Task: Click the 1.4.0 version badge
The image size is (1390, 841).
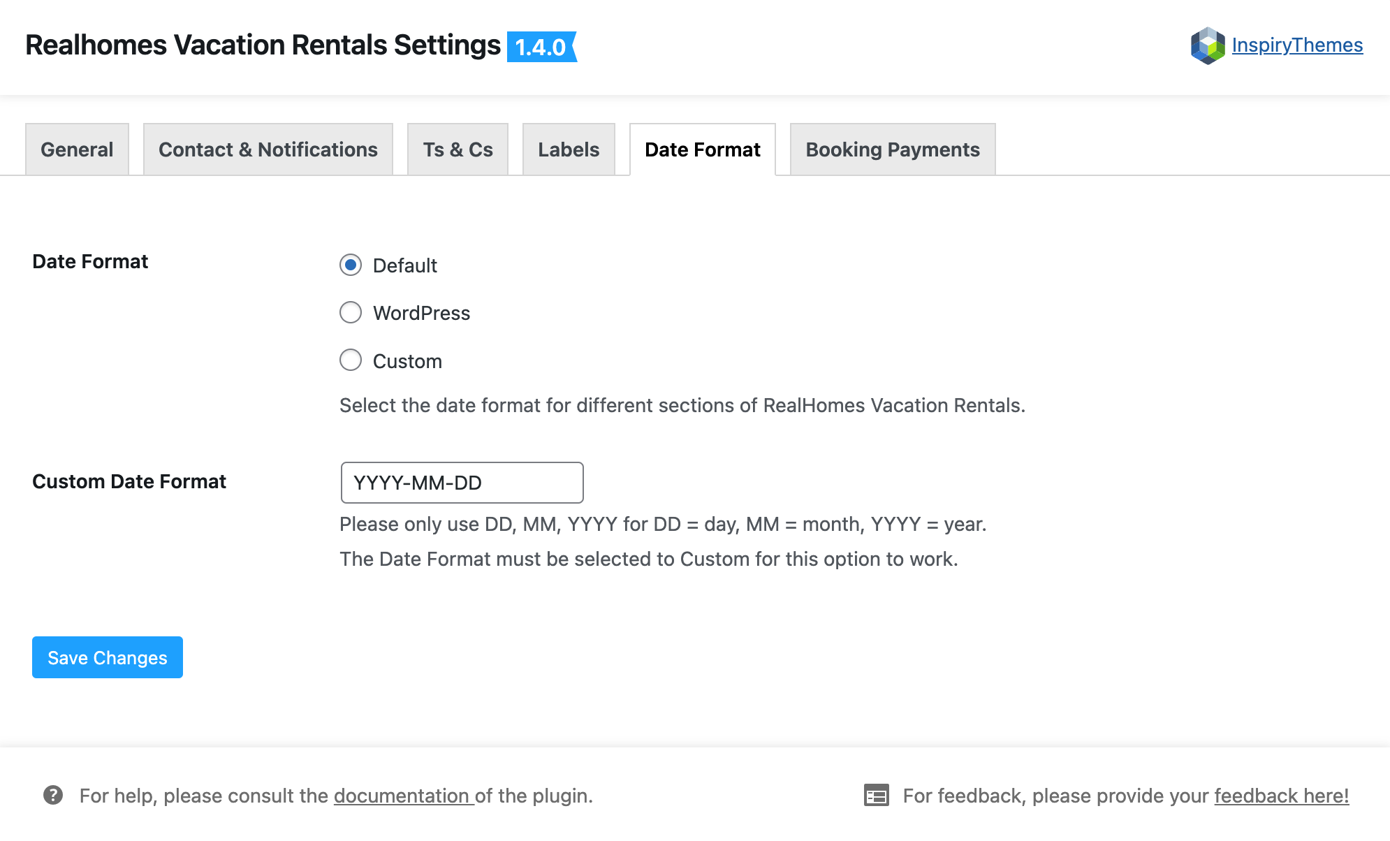Action: coord(541,47)
